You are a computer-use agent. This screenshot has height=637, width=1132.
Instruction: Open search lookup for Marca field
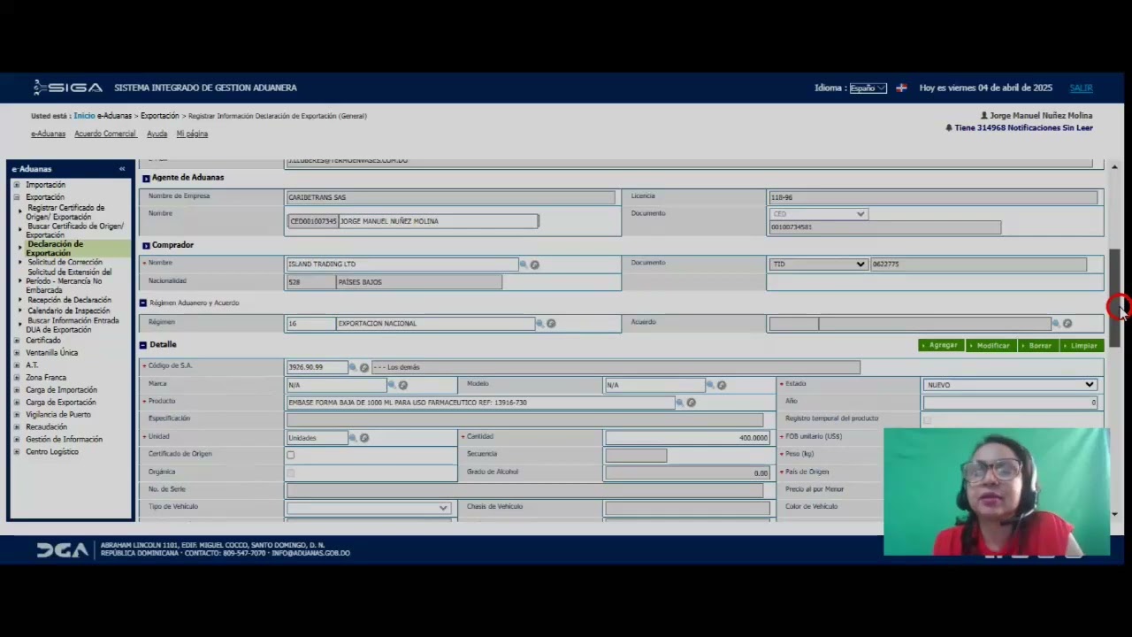tap(392, 385)
